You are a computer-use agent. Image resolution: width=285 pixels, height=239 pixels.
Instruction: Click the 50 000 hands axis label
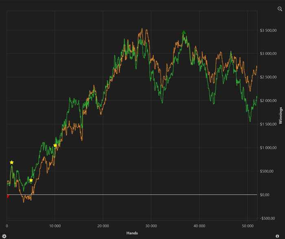(x=248, y=226)
